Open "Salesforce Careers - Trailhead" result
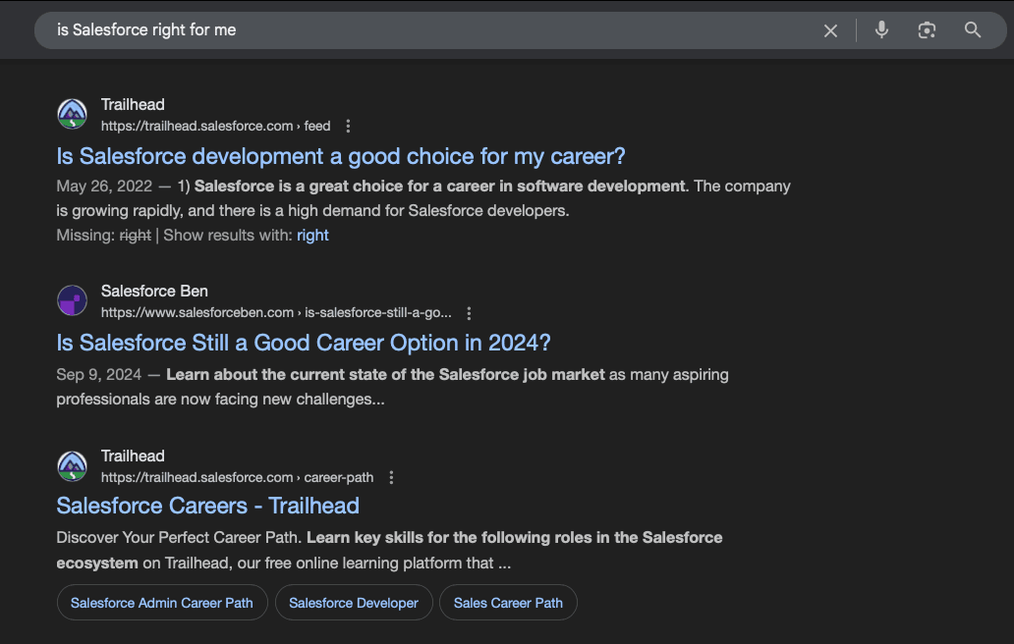The height and width of the screenshot is (644, 1014). point(208,506)
